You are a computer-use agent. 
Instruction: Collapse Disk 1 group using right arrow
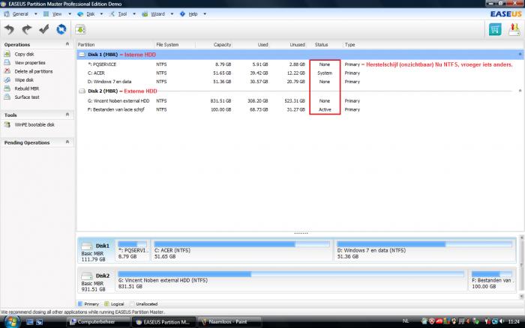coord(520,54)
